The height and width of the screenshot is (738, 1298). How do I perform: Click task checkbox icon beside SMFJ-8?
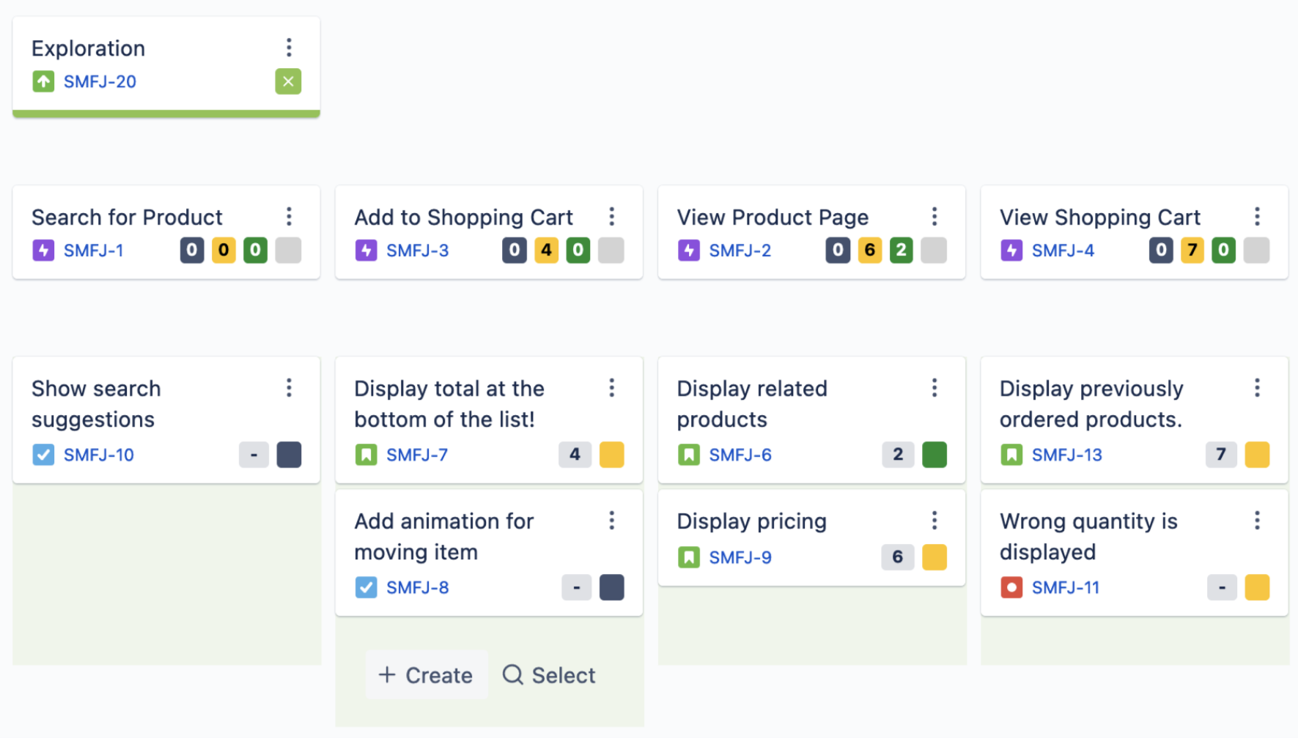coord(366,587)
